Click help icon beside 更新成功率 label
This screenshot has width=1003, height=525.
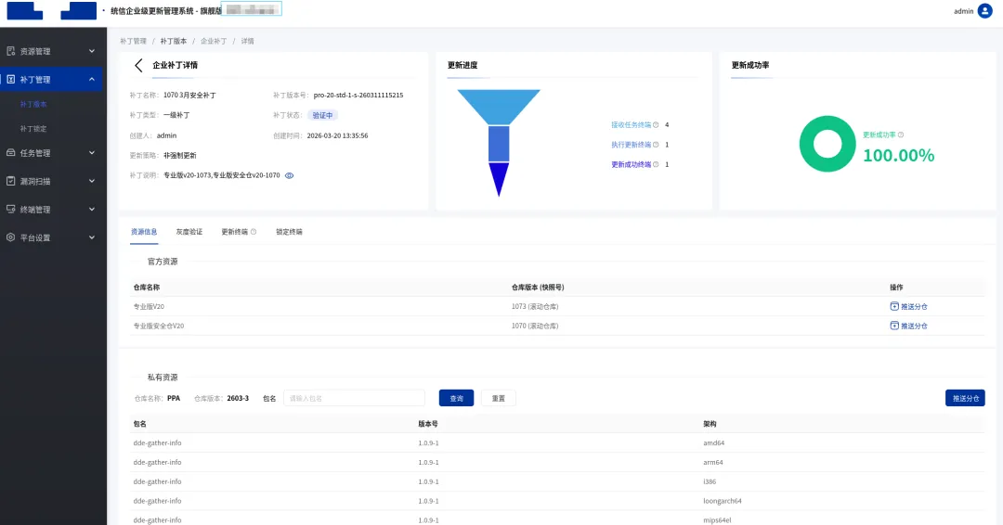[x=901, y=134]
